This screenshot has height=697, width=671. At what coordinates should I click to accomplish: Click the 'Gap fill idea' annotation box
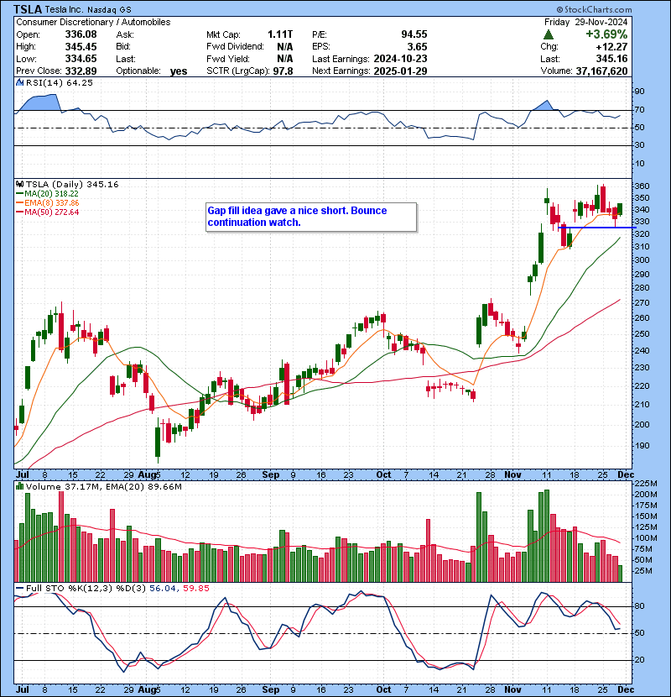click(x=311, y=217)
